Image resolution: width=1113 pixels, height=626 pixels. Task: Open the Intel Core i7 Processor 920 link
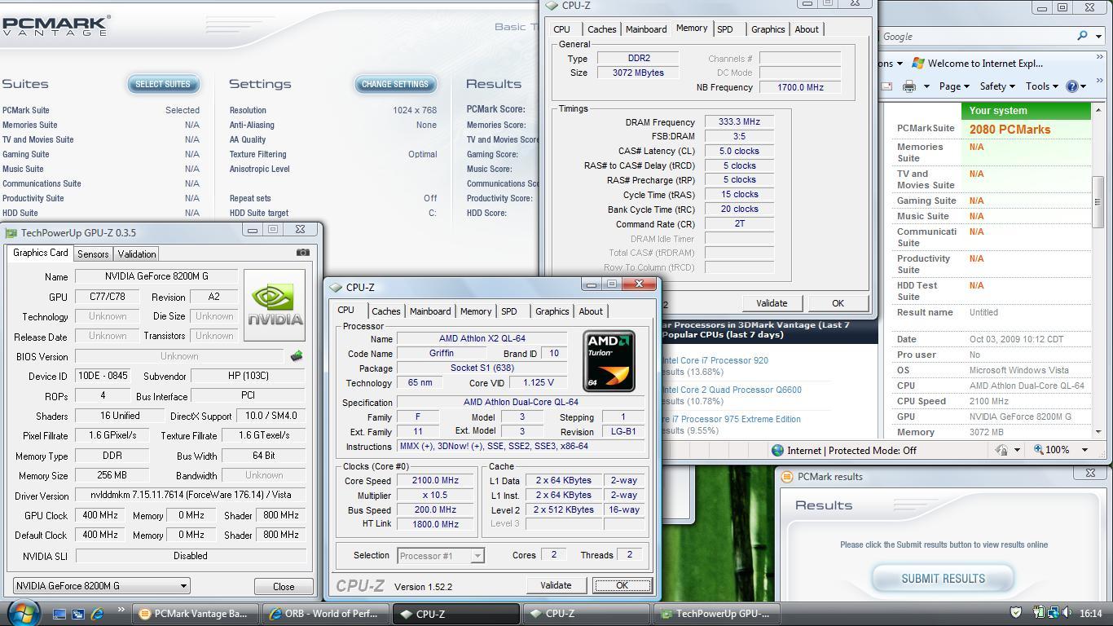click(x=715, y=360)
